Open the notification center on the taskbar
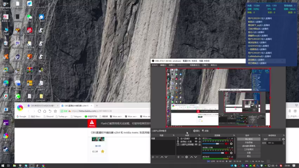The height and width of the screenshot is (168, 299). pos(294,166)
